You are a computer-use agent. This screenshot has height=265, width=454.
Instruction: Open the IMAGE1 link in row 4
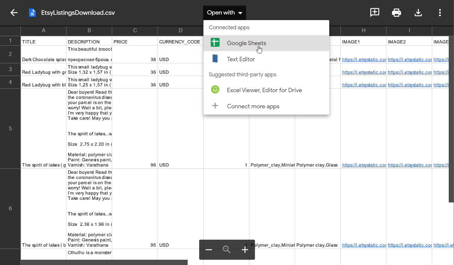click(x=364, y=85)
